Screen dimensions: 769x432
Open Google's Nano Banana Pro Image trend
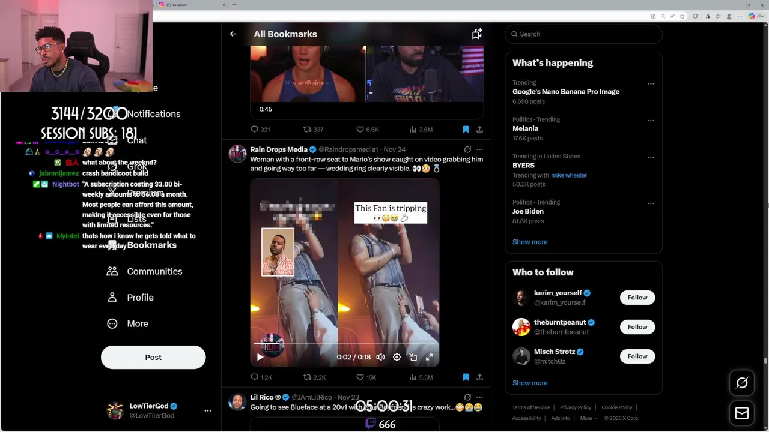(566, 92)
